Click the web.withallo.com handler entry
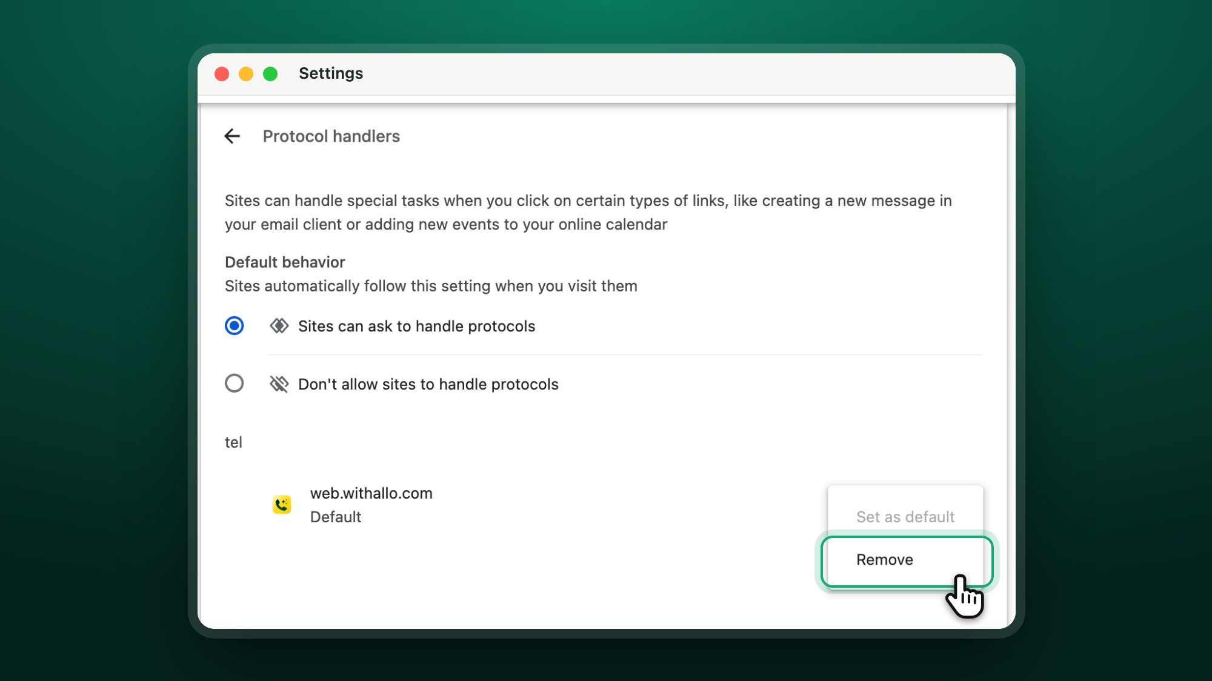The height and width of the screenshot is (681, 1212). tap(371, 493)
